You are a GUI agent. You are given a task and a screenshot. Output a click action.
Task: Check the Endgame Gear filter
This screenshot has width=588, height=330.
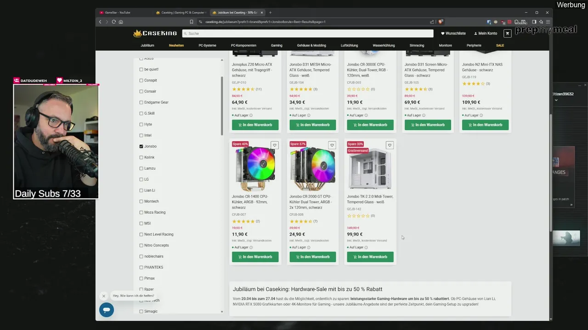tap(141, 102)
